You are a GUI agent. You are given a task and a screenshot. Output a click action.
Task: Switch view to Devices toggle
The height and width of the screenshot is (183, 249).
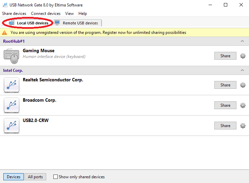[x=14, y=177]
